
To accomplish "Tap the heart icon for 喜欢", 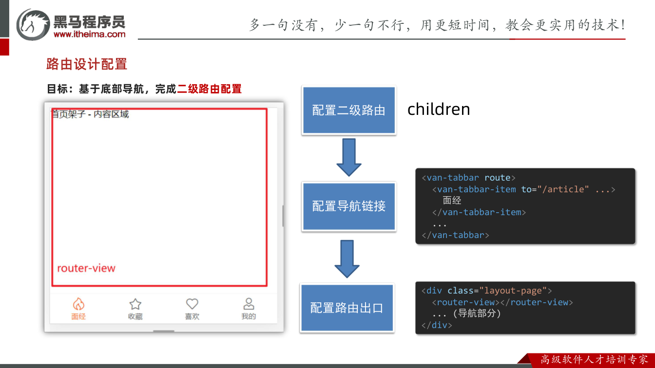I will coord(192,304).
